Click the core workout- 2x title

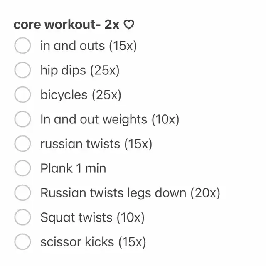tap(66, 25)
